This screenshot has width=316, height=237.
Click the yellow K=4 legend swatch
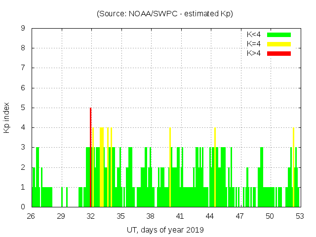(279, 44)
